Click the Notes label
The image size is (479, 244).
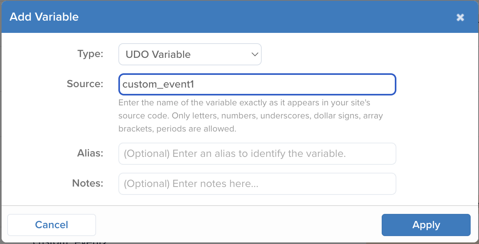(x=87, y=183)
